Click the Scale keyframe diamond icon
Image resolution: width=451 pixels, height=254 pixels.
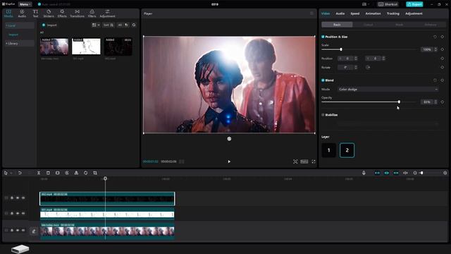pyautogui.click(x=443, y=49)
